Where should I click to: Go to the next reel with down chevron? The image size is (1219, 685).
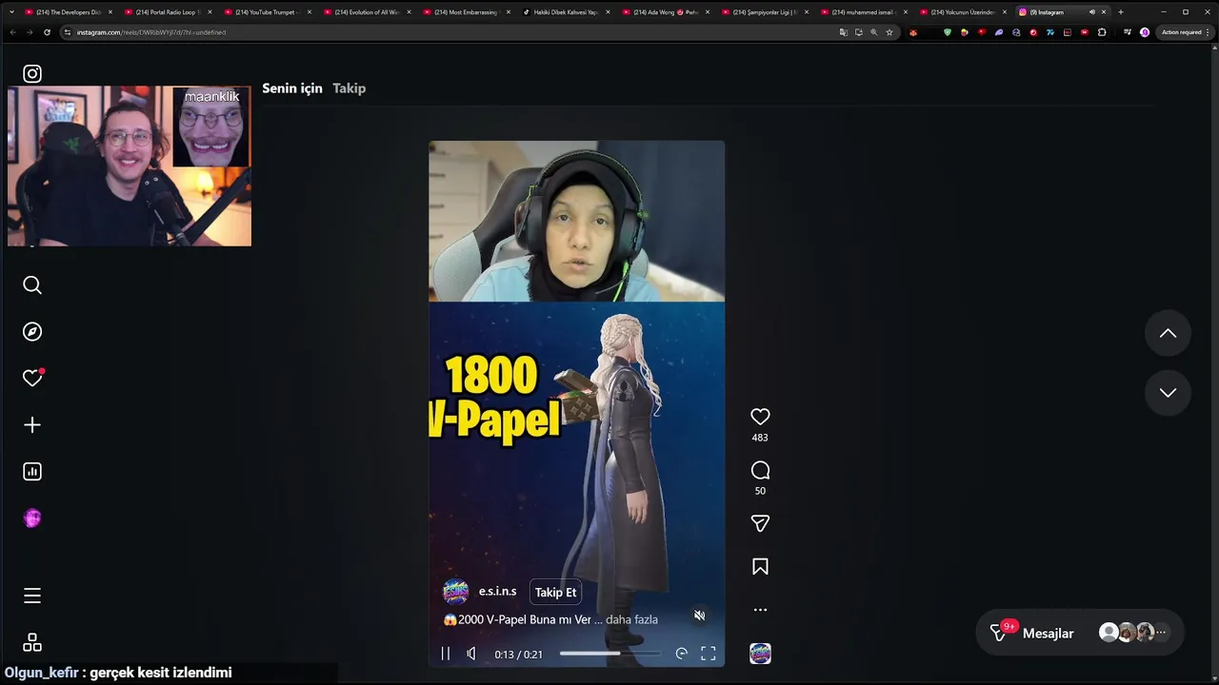[x=1168, y=393]
